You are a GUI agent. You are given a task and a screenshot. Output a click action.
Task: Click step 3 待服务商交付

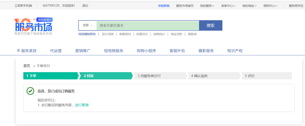[x=160, y=76]
